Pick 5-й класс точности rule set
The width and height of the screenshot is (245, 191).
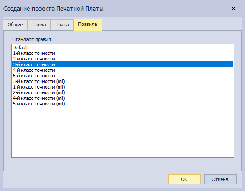click(x=123, y=76)
